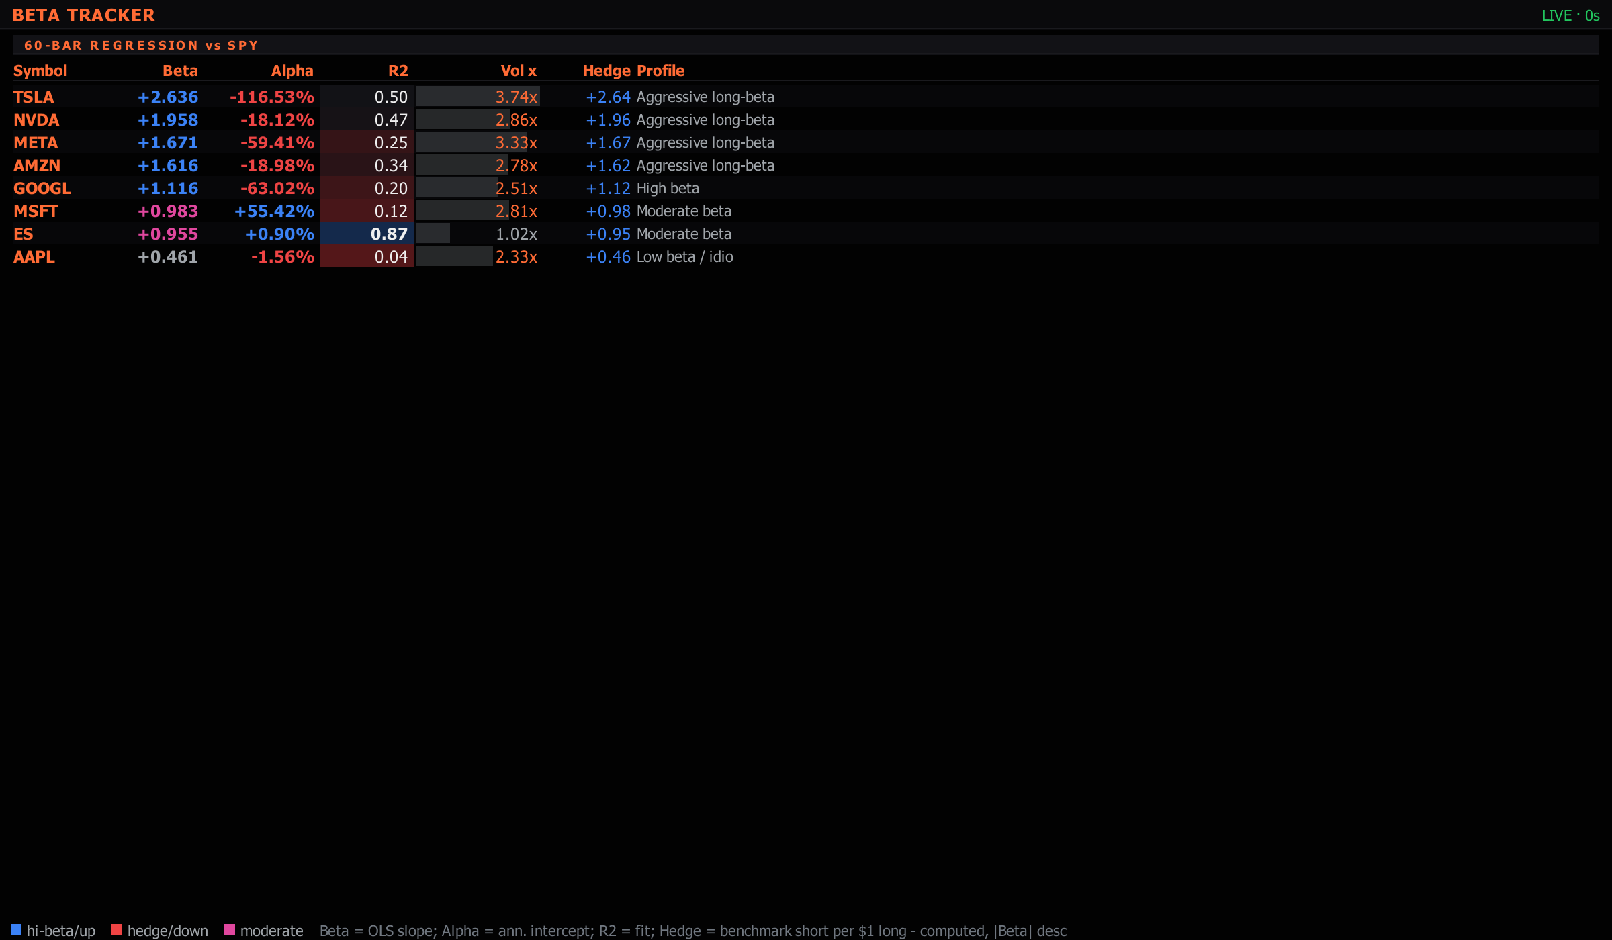The width and height of the screenshot is (1612, 940).
Task: Click the pink moderate legend swatch
Action: [x=230, y=929]
